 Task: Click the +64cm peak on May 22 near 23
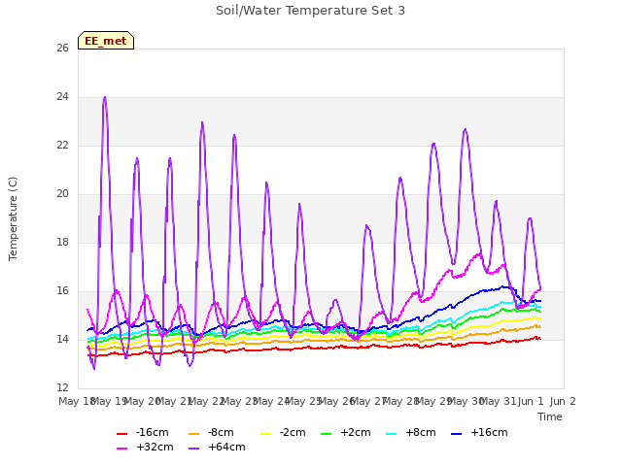202,122
